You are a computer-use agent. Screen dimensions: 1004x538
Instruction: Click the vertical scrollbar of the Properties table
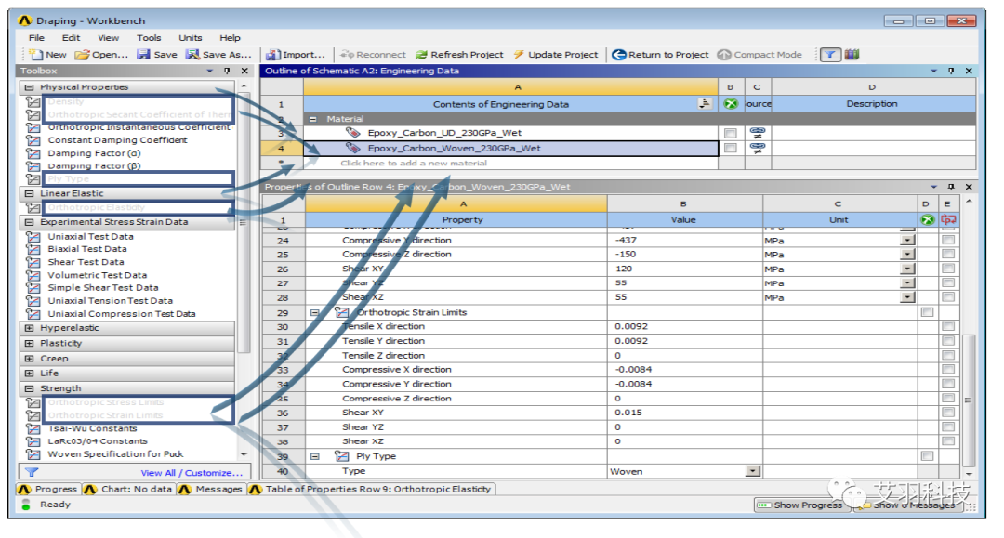(x=969, y=400)
